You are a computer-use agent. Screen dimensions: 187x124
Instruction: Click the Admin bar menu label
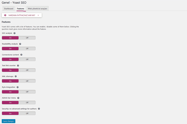click(x=9, y=98)
